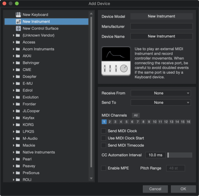Screen dimensions: 199x196
Task: Click the CC Automation Interval slider
Action: 180,155
